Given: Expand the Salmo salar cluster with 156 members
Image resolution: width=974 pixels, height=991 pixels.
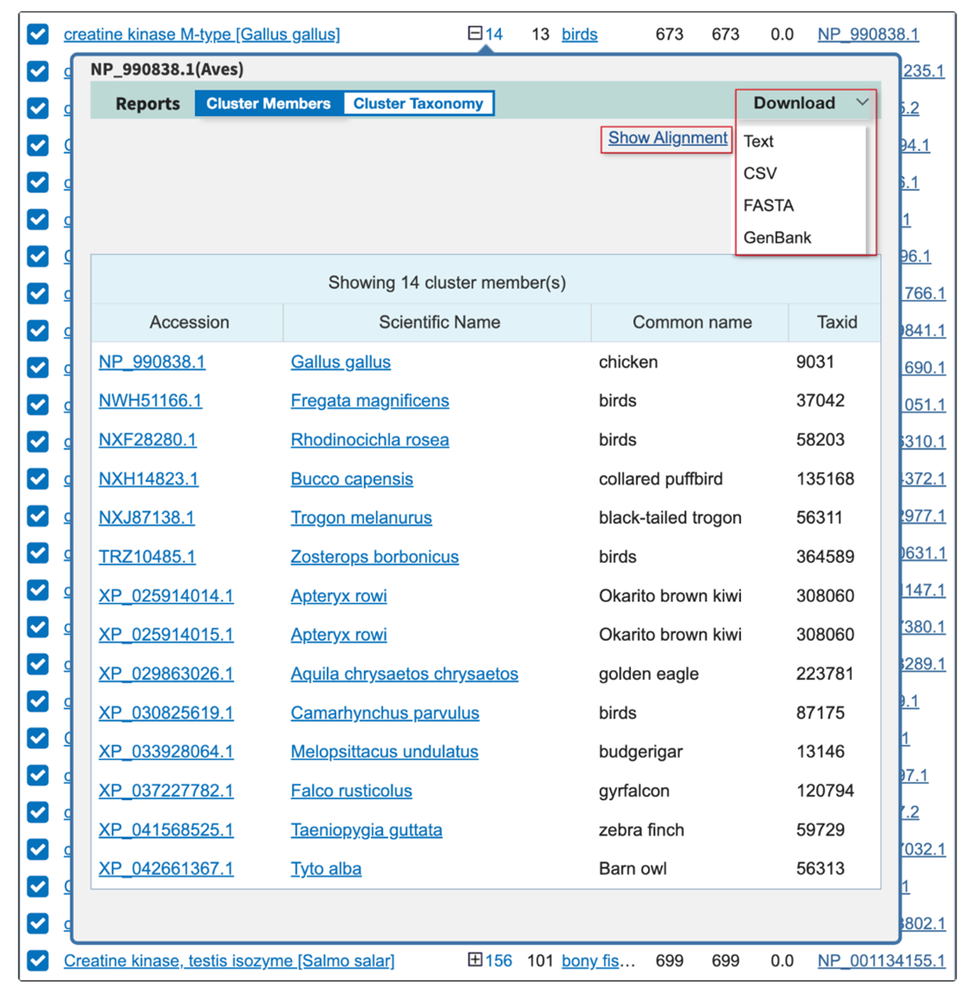Looking at the screenshot, I should [475, 959].
